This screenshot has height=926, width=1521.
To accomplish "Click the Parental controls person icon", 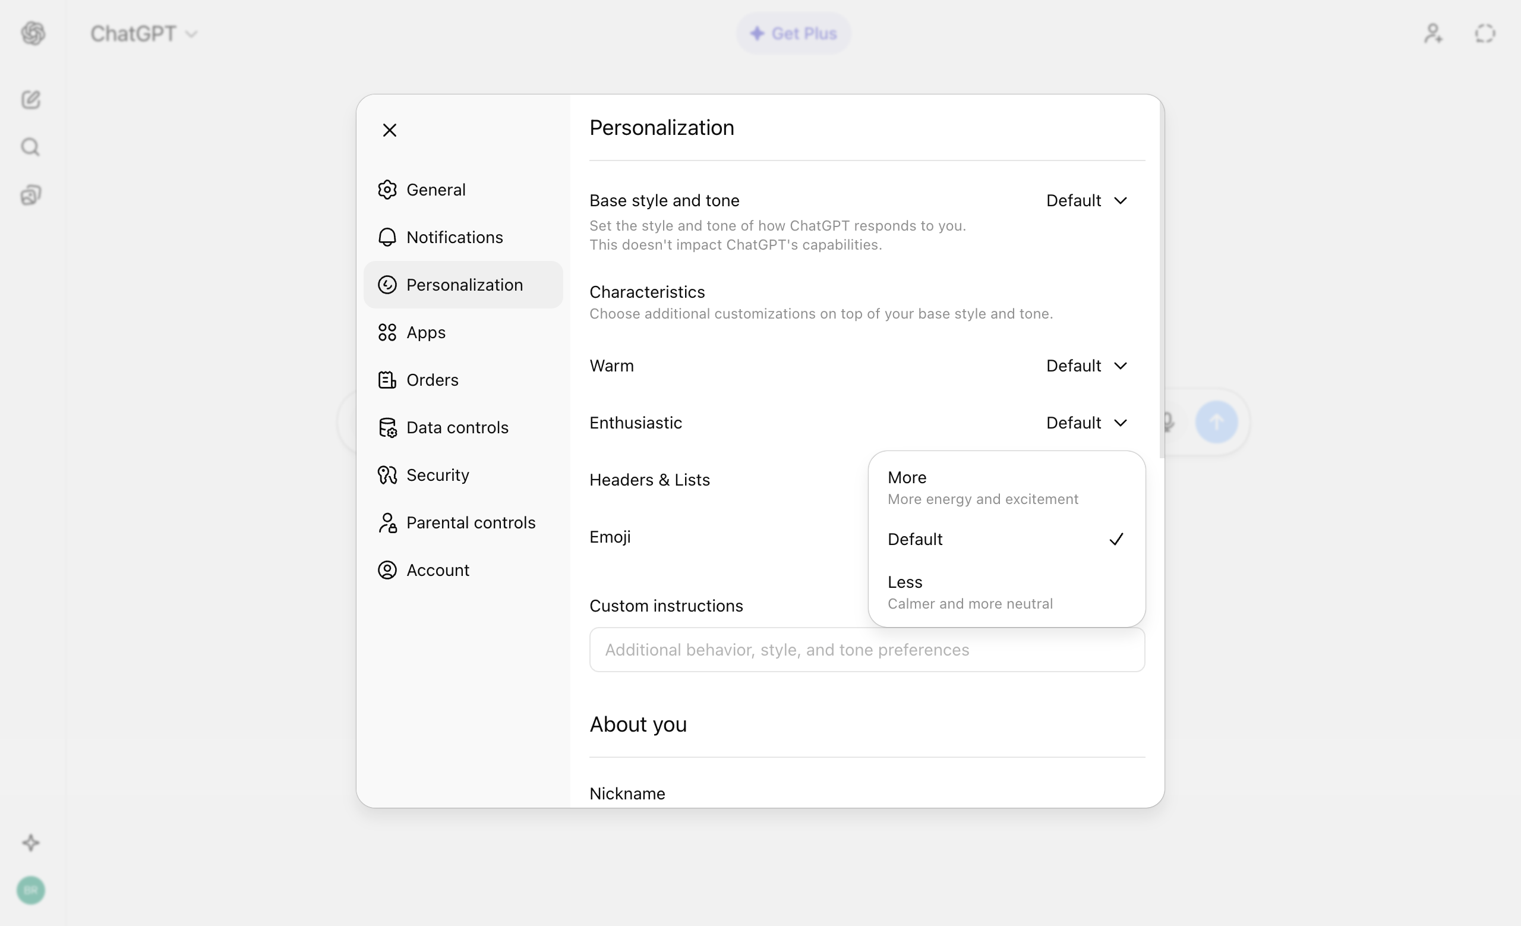I will click(387, 522).
